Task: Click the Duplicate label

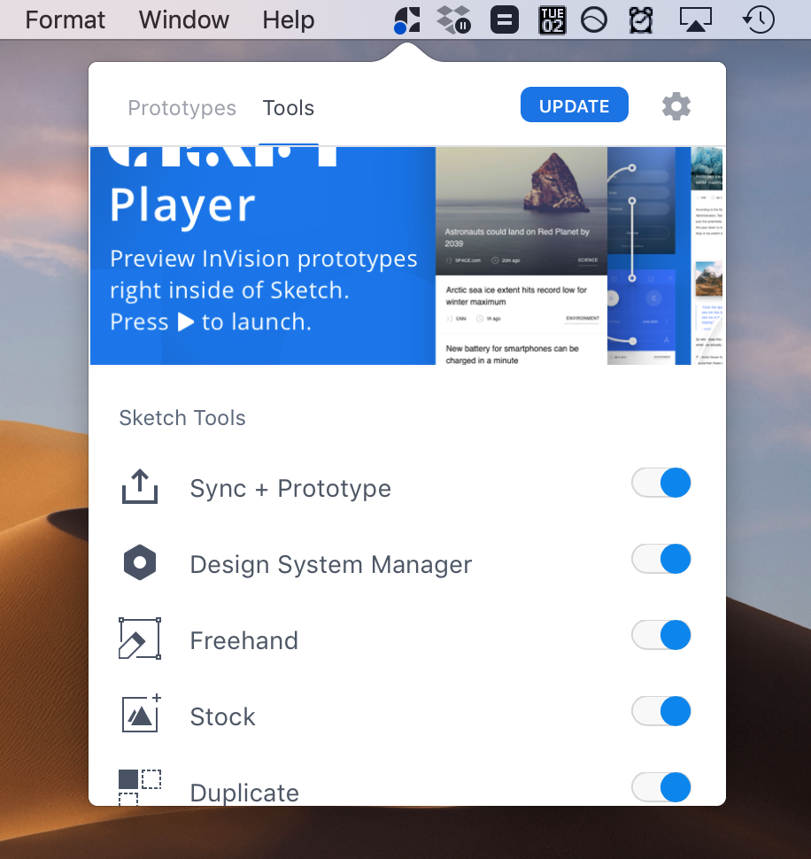Action: point(244,793)
